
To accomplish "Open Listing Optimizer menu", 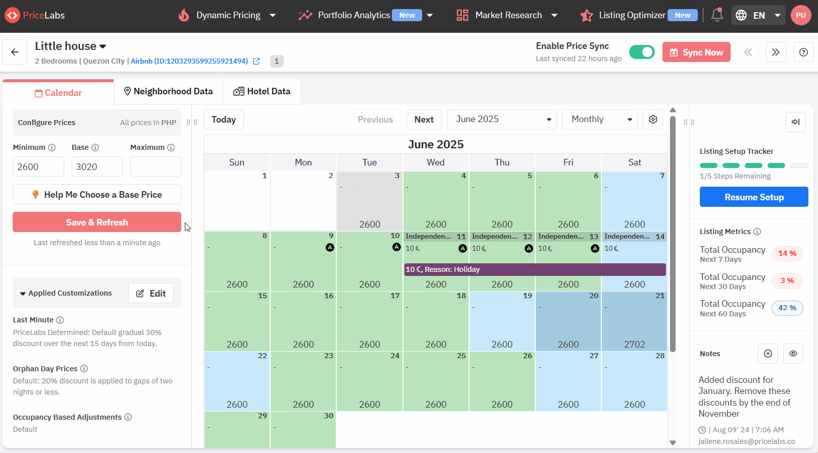I will point(639,15).
